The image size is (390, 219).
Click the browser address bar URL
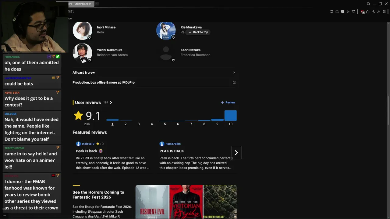point(71,12)
